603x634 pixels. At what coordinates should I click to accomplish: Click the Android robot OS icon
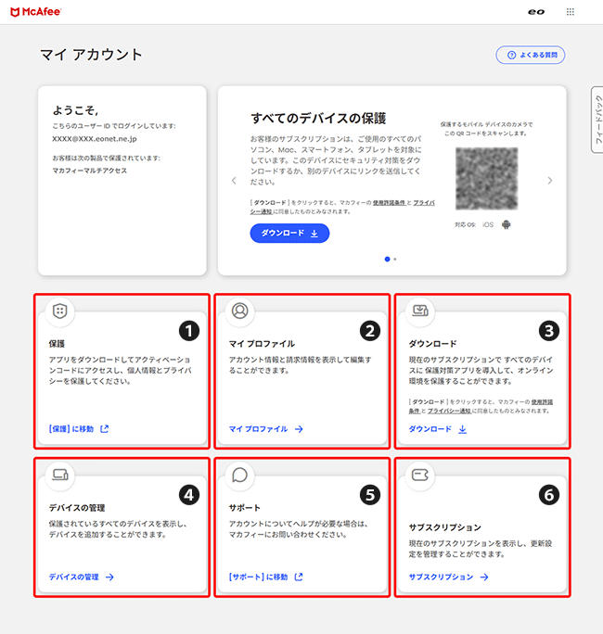pyautogui.click(x=506, y=224)
